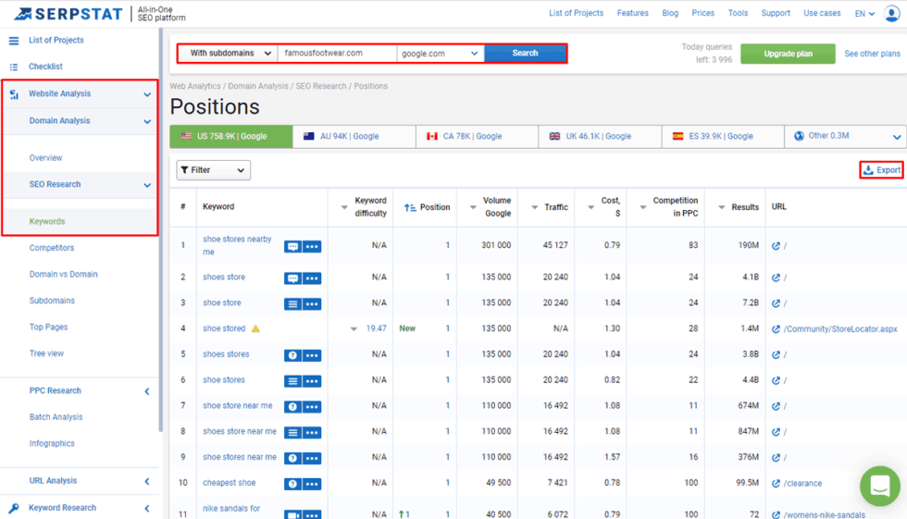Click the speech bubble icon for 'shoes store'

coord(292,278)
